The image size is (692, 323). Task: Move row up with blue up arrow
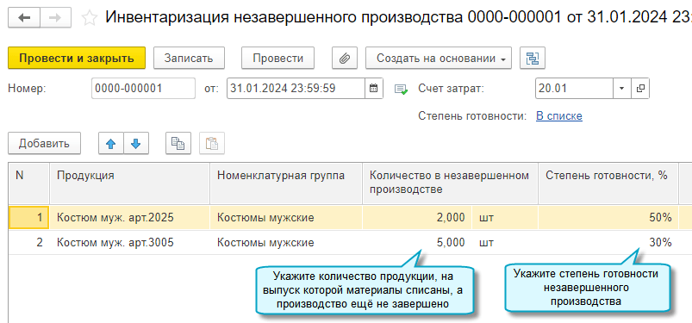coord(111,143)
